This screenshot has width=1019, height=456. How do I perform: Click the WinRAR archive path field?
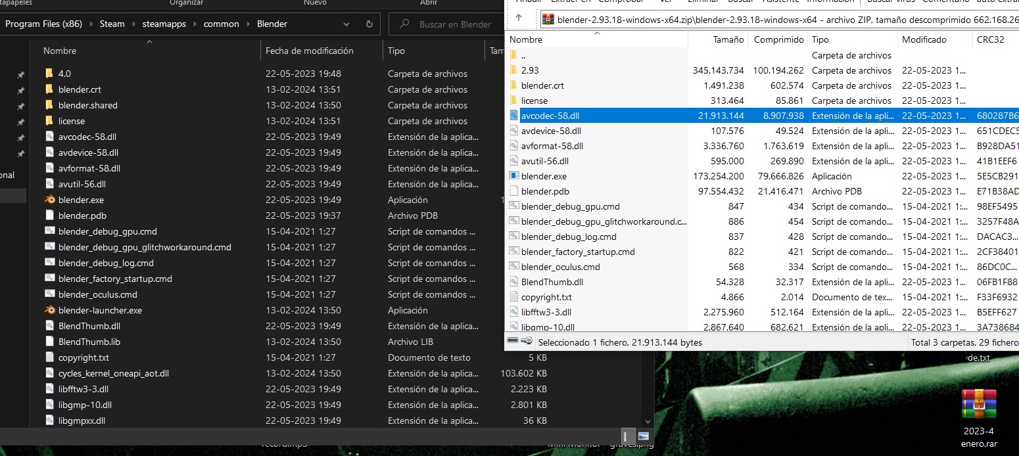[778, 19]
